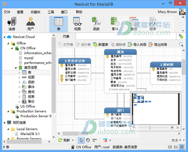
Task: Select the pointer arrow tool
Action: tap(81, 140)
